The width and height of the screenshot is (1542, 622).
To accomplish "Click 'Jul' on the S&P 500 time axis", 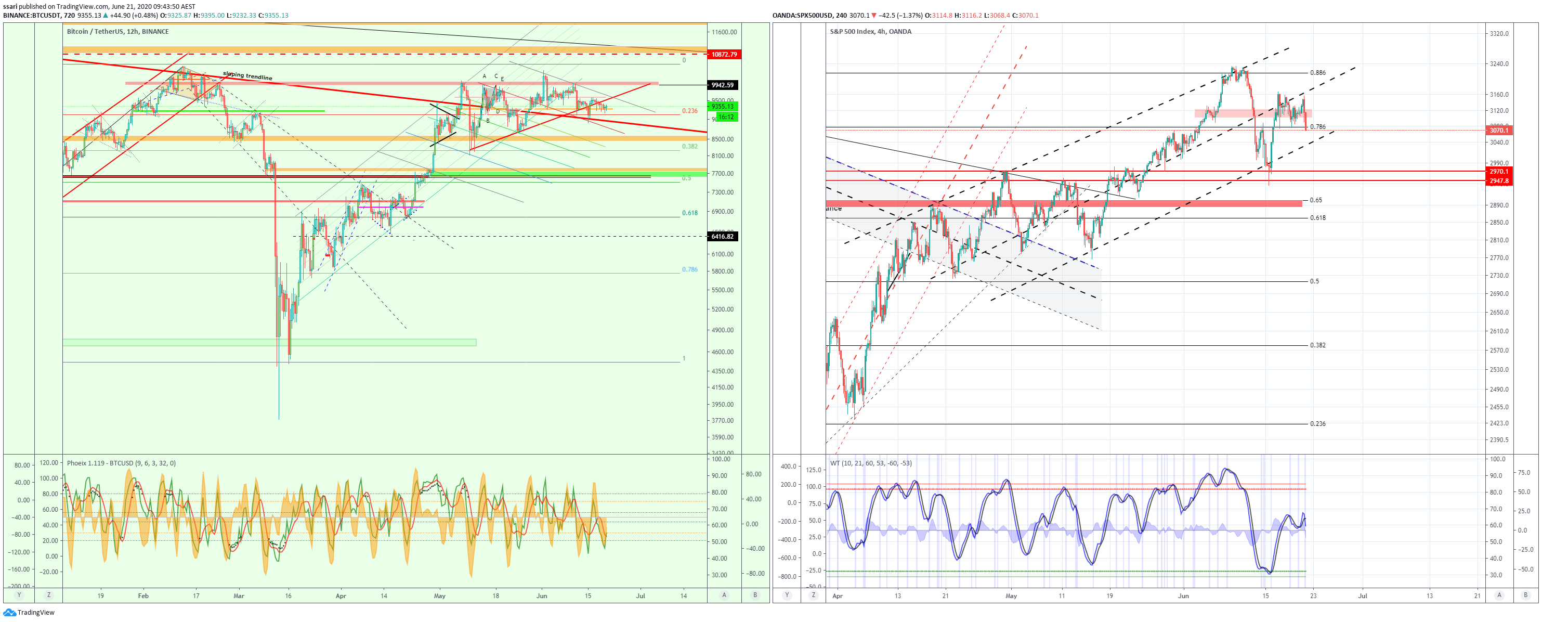I will coord(1363,597).
